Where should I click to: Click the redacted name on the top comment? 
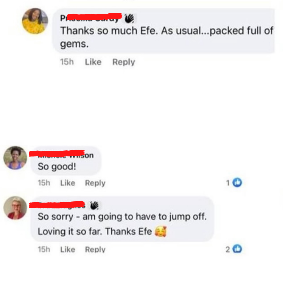(91, 18)
